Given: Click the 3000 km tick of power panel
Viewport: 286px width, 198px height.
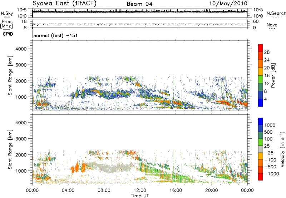Looking at the screenshot, I should [x=21, y=65].
